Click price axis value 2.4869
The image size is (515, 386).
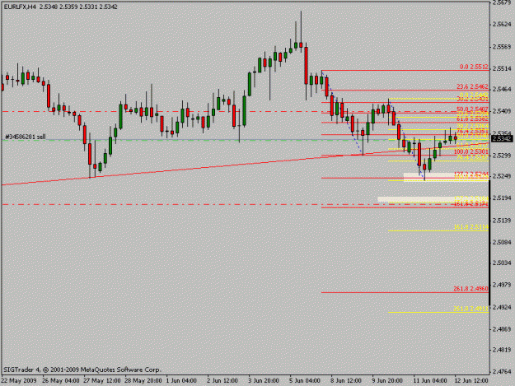point(502,329)
